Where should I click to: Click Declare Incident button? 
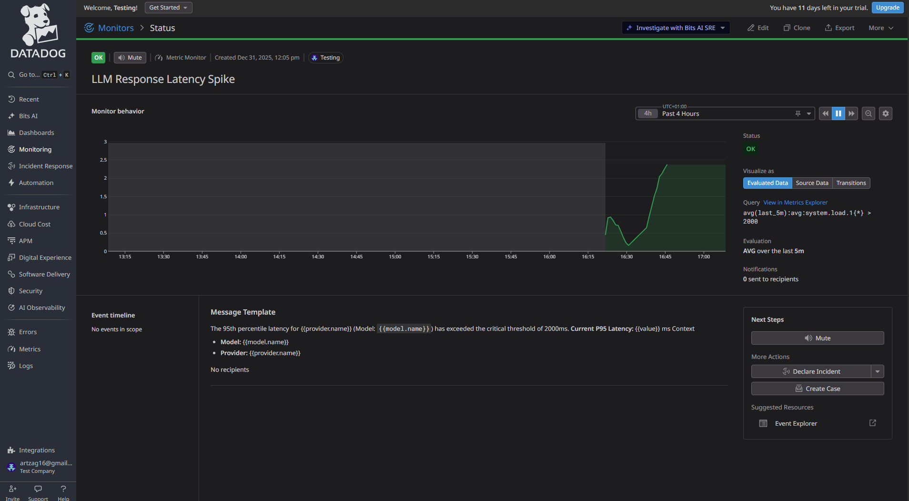[x=811, y=371]
